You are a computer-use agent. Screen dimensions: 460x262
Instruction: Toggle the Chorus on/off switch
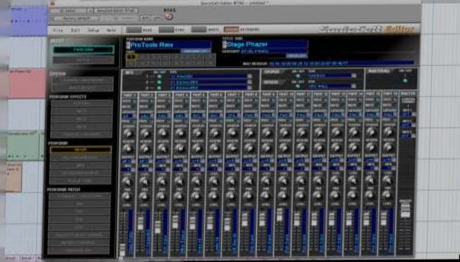coord(297,76)
